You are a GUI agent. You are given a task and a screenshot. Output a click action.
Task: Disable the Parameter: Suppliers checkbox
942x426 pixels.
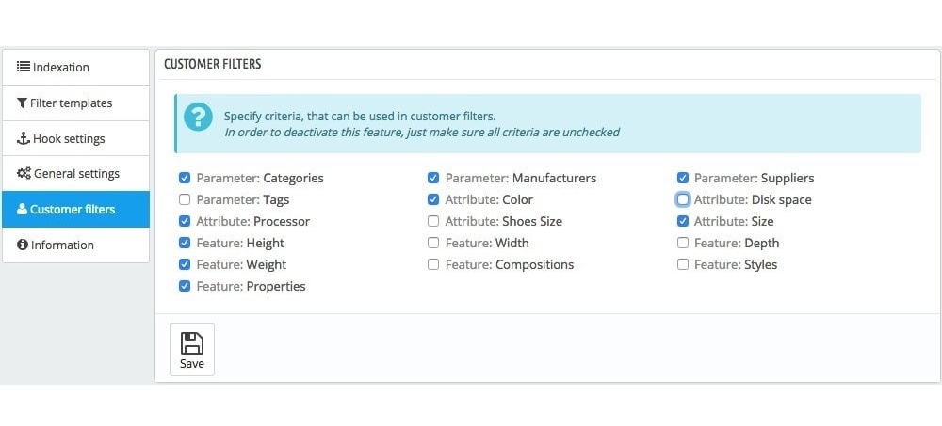pos(683,178)
